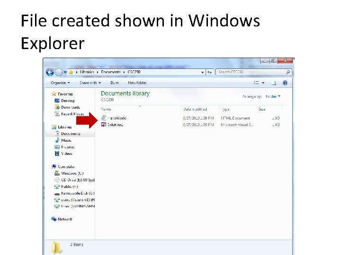Sort by the Type column header
Image resolution: width=341 pixels, height=255 pixels.
[x=225, y=109]
